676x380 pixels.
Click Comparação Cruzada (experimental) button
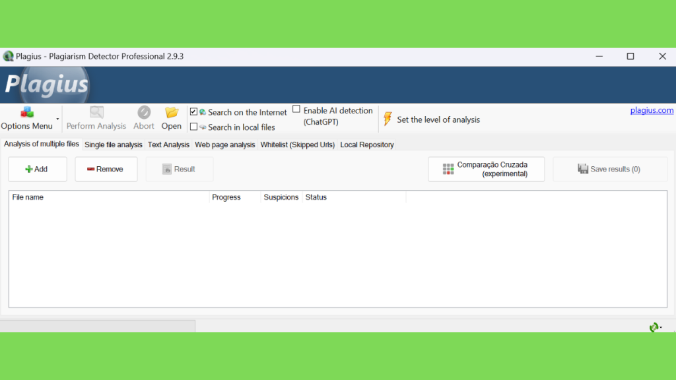pyautogui.click(x=487, y=169)
